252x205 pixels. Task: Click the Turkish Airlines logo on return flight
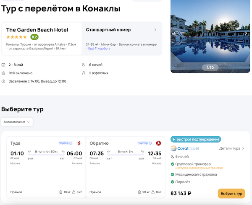158,143
